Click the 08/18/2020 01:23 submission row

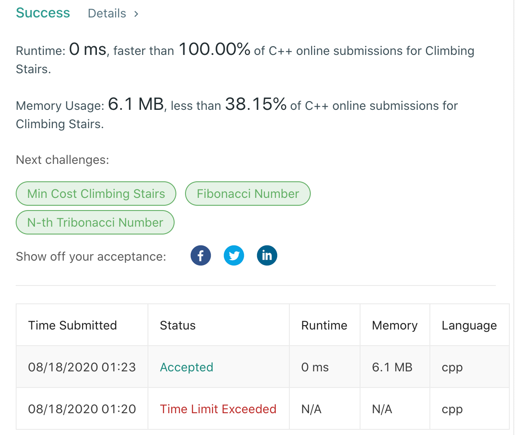[262, 367]
